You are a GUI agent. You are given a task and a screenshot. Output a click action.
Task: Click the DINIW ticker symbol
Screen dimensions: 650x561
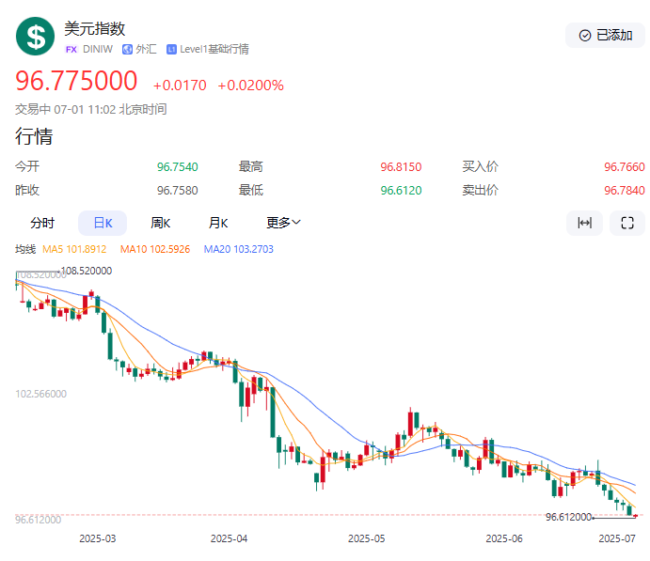[x=98, y=49]
